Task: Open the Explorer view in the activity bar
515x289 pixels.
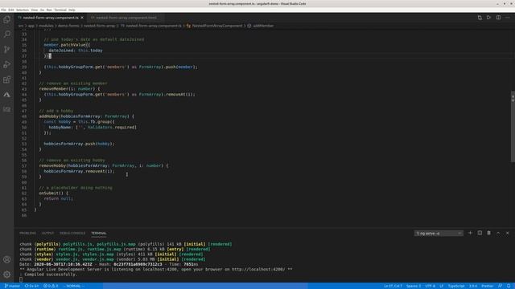Action: (7, 19)
